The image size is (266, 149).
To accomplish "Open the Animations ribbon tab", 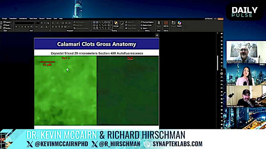I will pyautogui.click(x=22, y=18).
